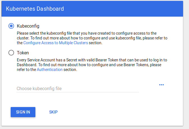Click the blank card area right of SKIP
This screenshot has width=189, height=129.
coord(119,112)
